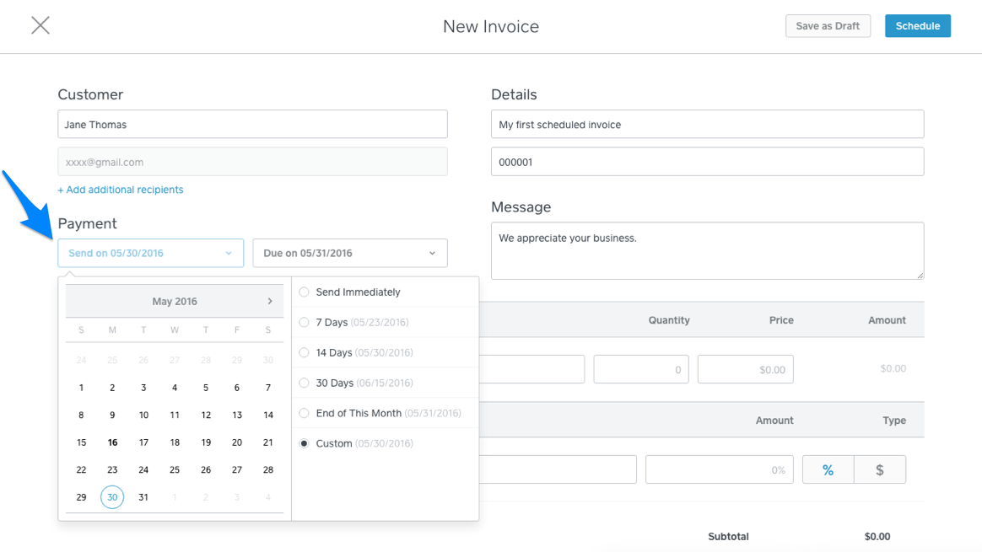Click the invoice number 000001 field
The width and height of the screenshot is (982, 552).
[707, 160]
